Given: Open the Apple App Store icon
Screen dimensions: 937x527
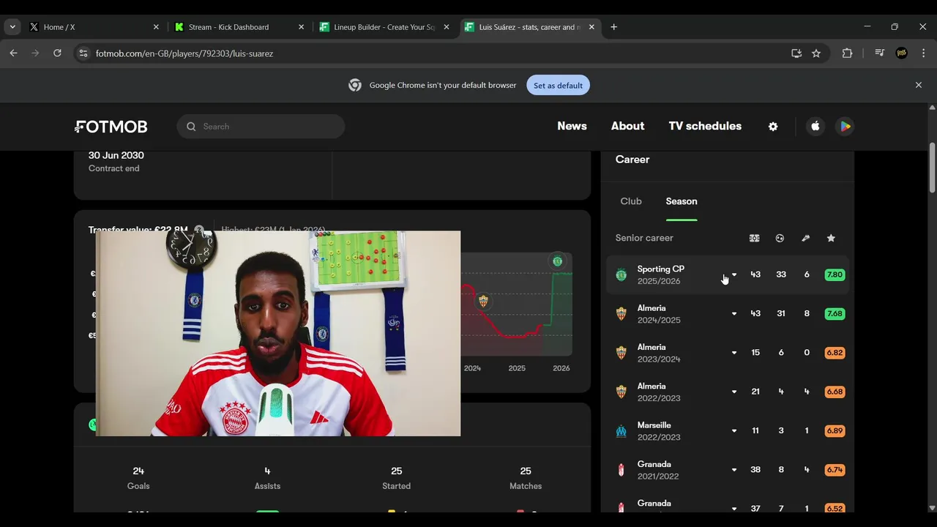Looking at the screenshot, I should tap(815, 127).
